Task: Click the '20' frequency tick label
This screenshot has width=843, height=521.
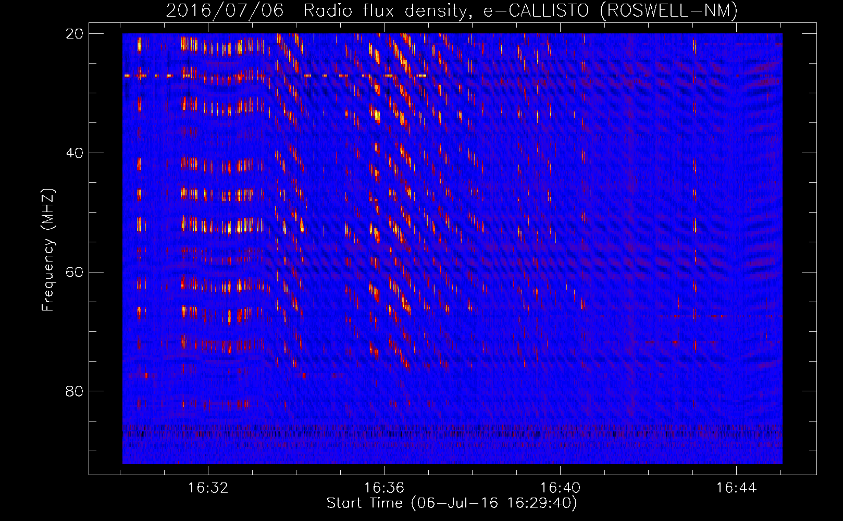Action: click(75, 33)
